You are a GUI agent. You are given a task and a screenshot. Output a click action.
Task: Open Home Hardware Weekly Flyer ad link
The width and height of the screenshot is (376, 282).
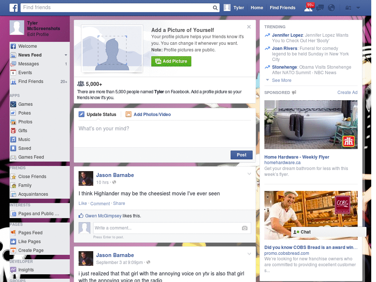pyautogui.click(x=297, y=157)
